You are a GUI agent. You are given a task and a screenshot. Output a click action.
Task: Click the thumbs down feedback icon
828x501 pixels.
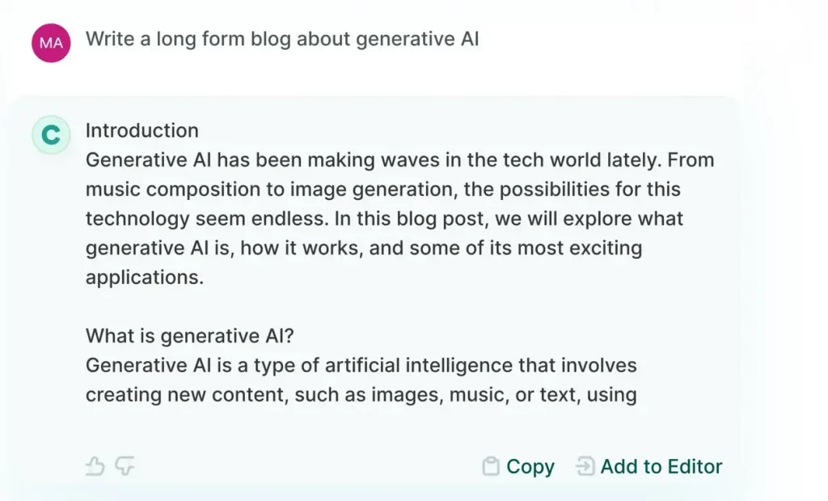click(124, 465)
